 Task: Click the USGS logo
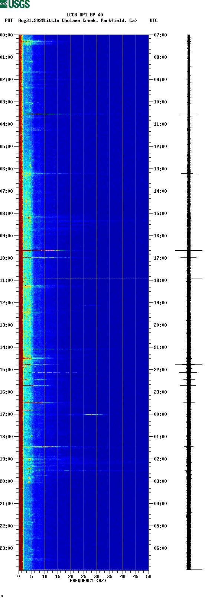[x=15, y=4]
